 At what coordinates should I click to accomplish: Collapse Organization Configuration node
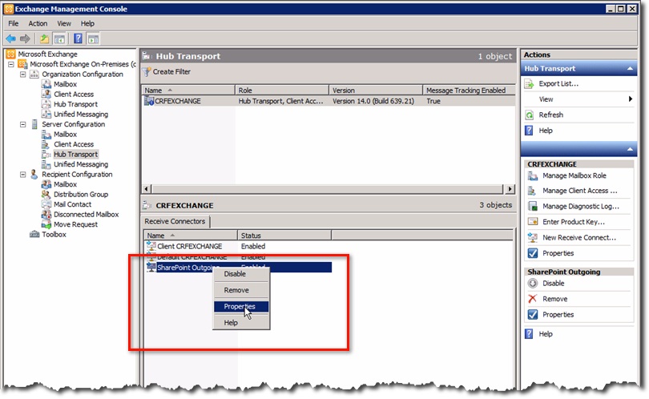pyautogui.click(x=23, y=75)
